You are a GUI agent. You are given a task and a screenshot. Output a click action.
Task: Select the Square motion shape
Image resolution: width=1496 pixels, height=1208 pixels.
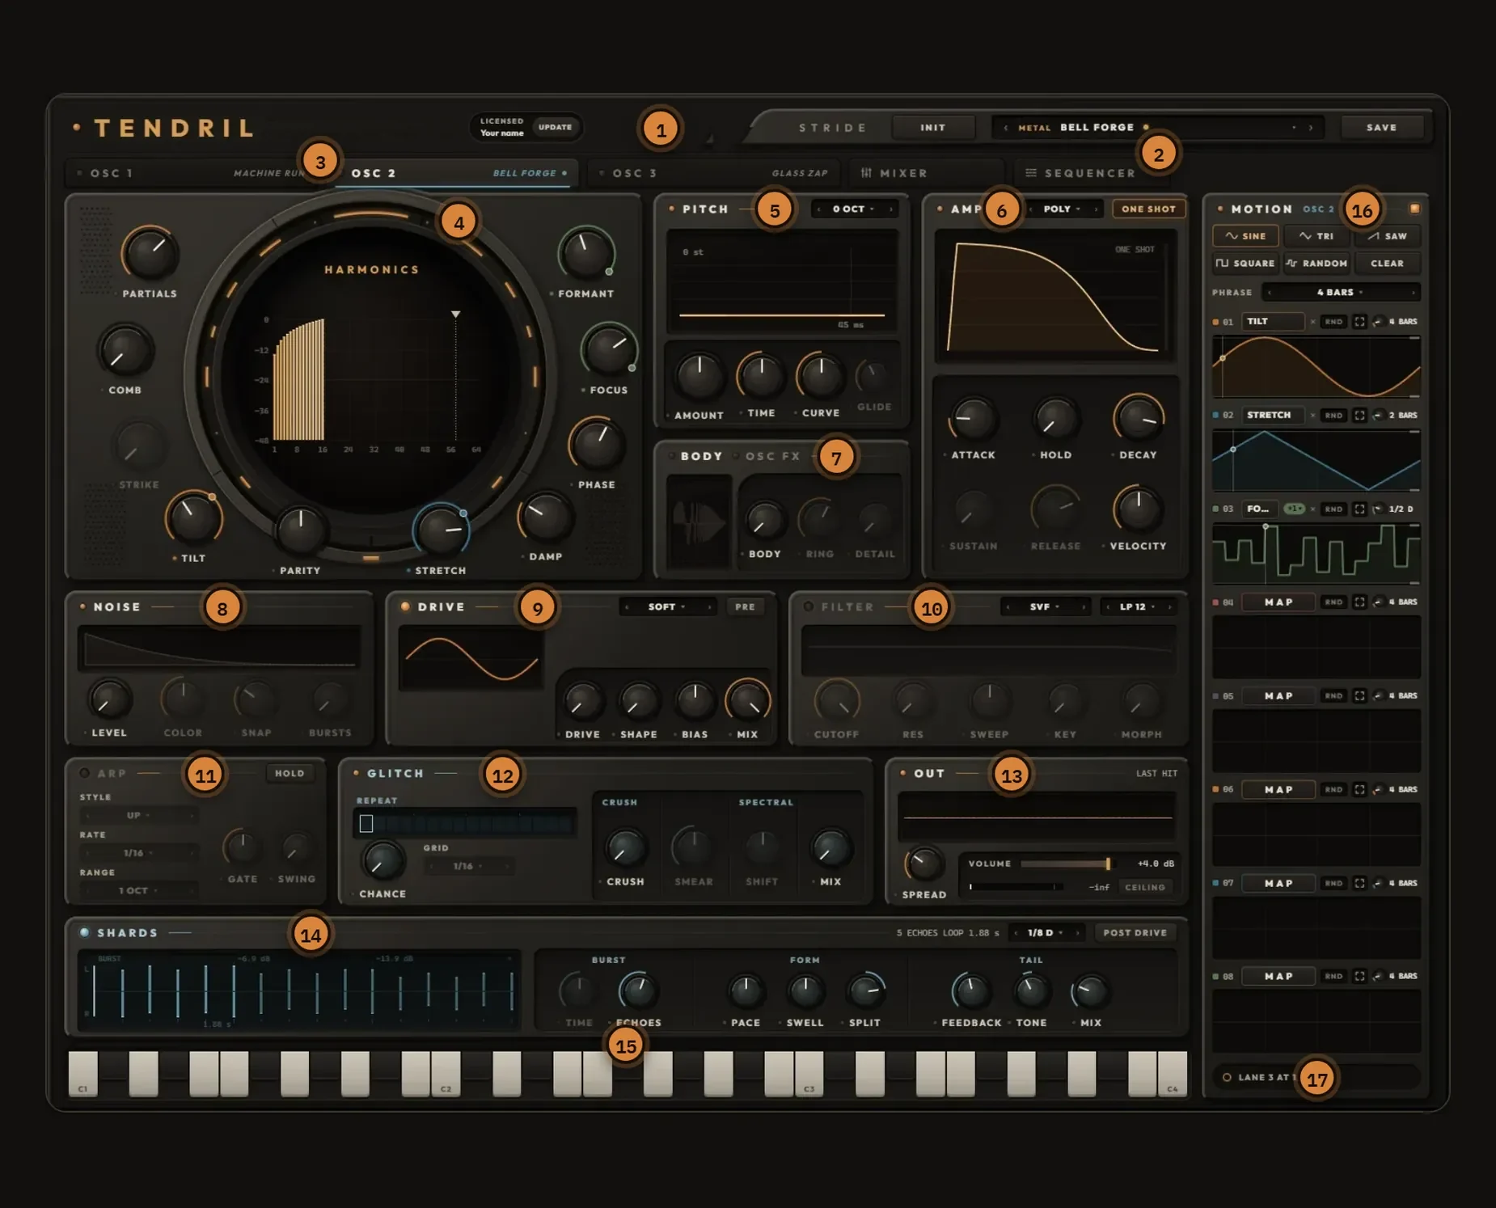click(x=1245, y=264)
